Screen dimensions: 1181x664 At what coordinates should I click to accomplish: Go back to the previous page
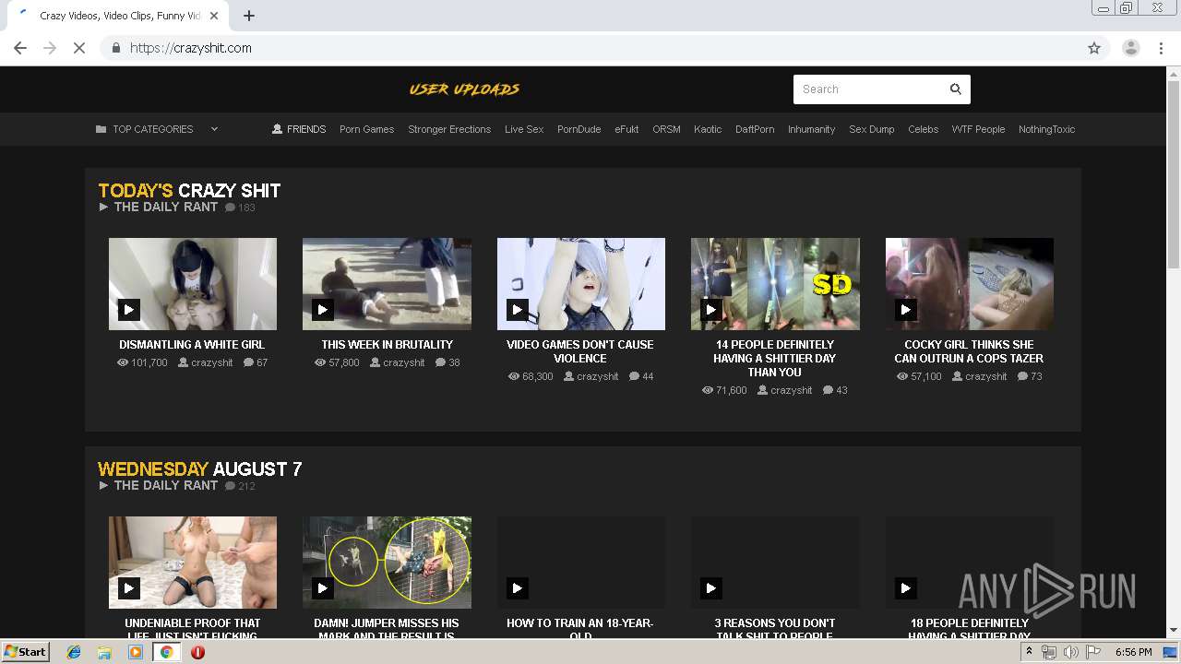(x=20, y=48)
